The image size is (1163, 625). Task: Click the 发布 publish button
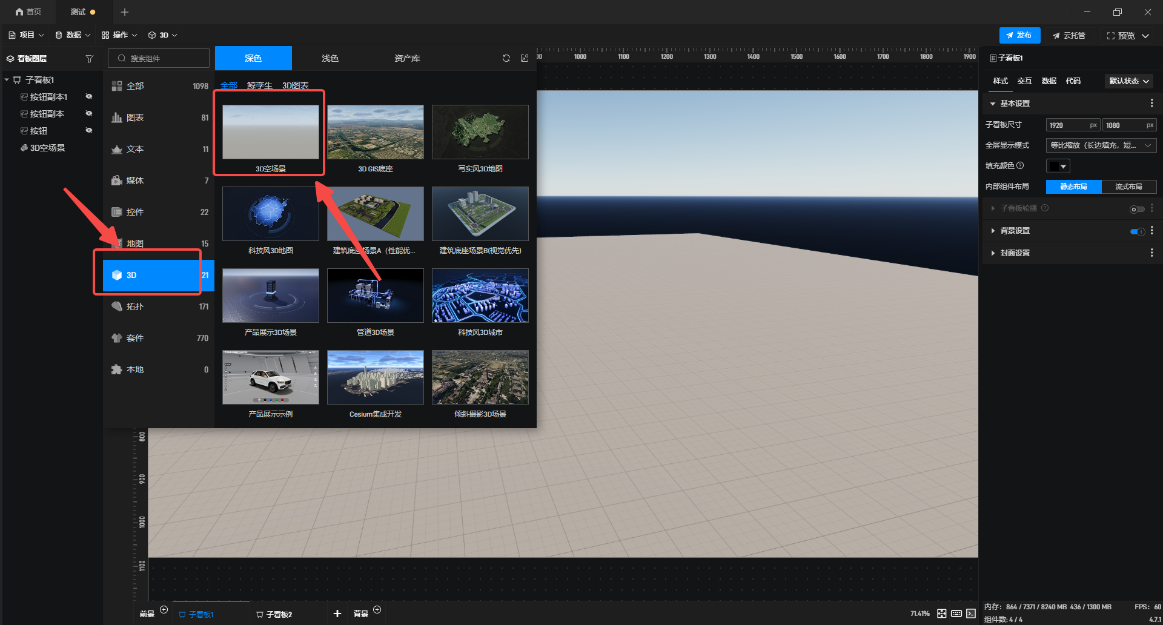coord(1019,35)
